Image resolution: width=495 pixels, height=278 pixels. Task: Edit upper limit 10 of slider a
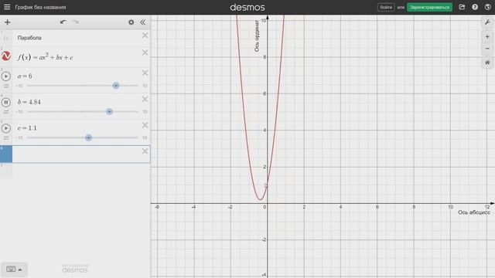tap(145, 86)
